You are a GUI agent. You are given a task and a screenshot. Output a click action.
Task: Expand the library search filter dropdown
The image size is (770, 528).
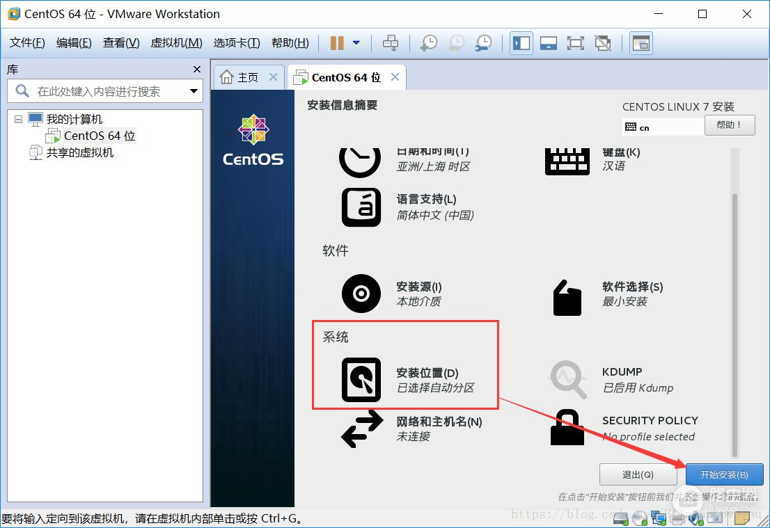(x=194, y=91)
